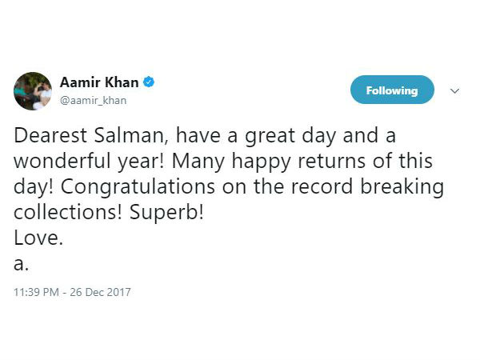Expand the tweet options chevron menu
480x360 pixels.
[455, 91]
